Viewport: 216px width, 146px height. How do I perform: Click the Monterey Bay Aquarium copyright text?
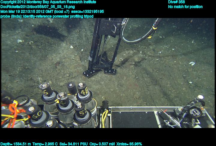48,2
